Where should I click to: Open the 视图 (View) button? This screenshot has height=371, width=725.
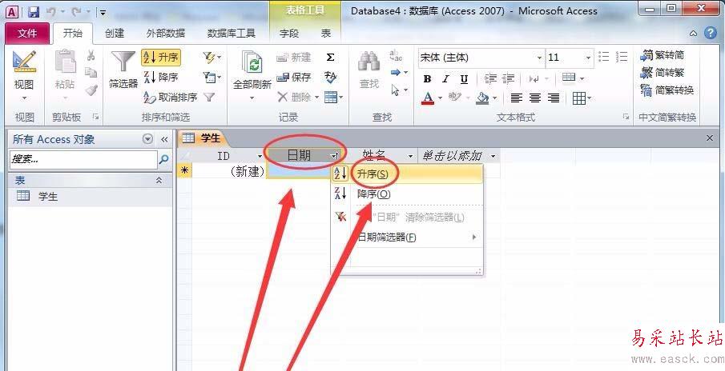[23, 76]
